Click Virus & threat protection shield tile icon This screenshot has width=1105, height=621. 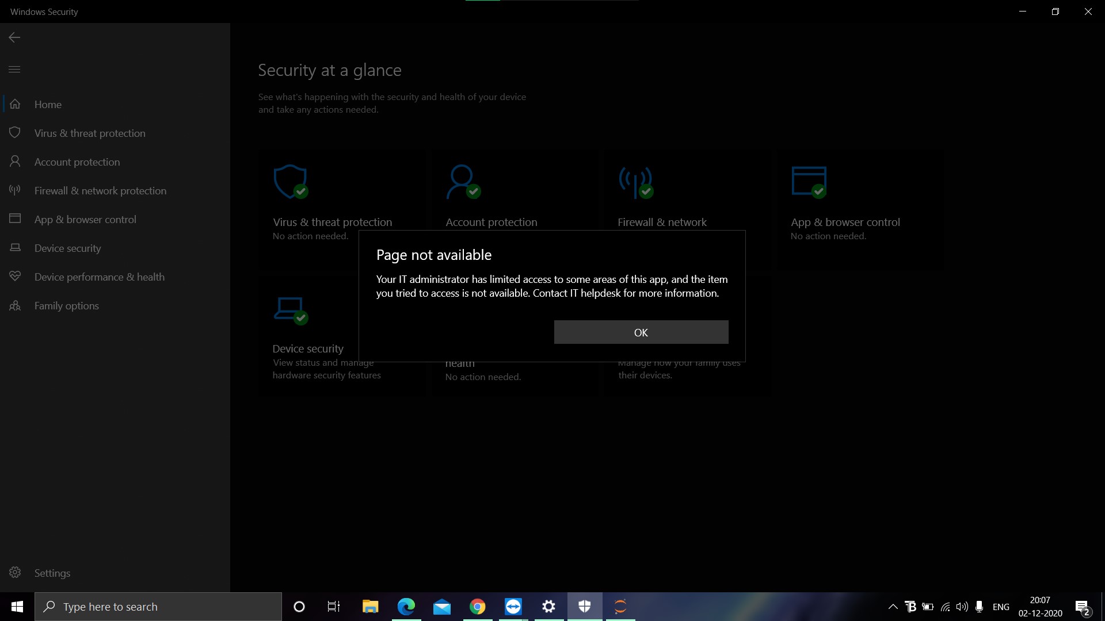pos(291,182)
